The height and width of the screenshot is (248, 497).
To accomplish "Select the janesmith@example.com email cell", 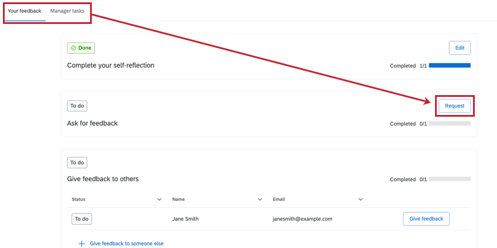I will [302, 219].
